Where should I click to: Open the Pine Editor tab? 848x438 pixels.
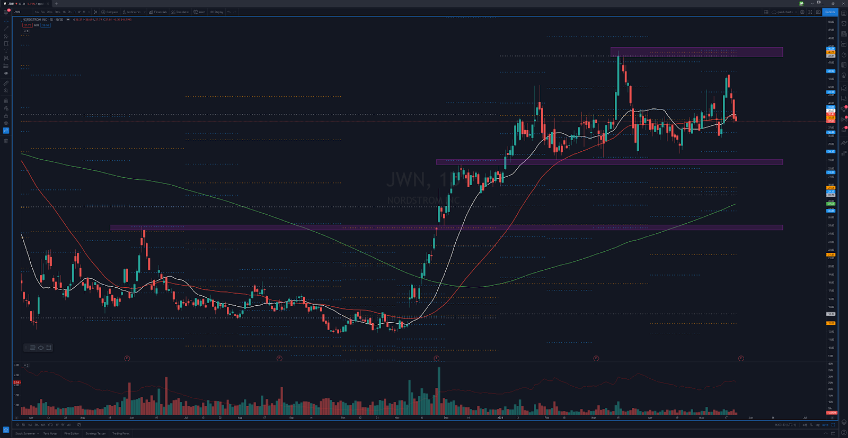click(x=72, y=433)
